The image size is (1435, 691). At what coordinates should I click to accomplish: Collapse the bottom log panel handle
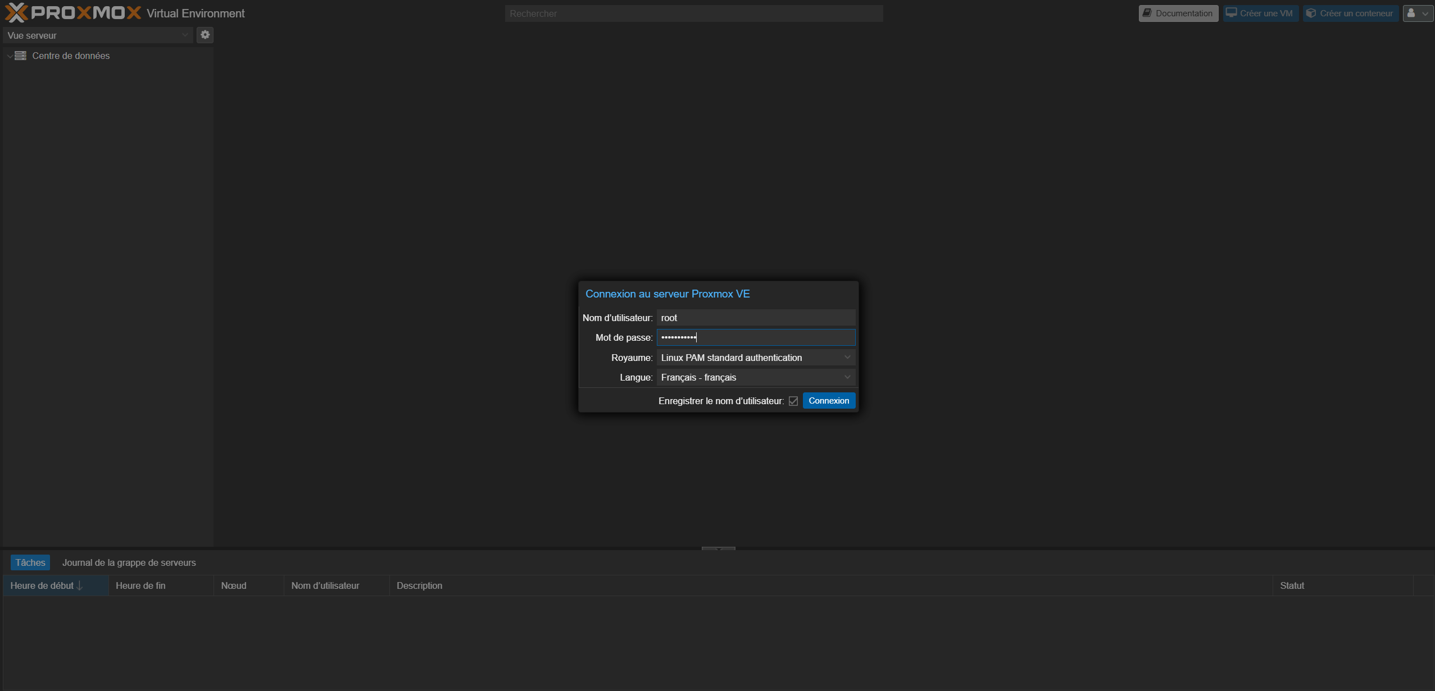coord(718,548)
